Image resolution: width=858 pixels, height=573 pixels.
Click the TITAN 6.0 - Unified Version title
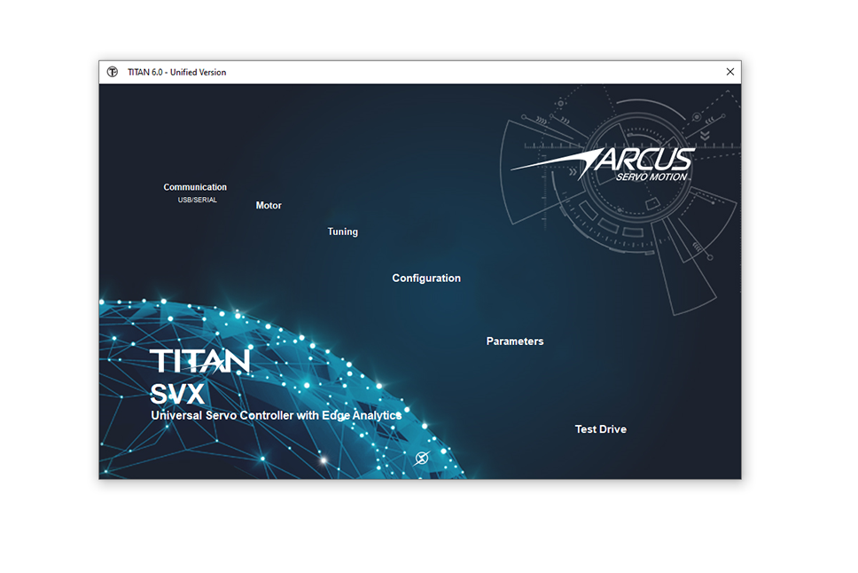pyautogui.click(x=177, y=72)
